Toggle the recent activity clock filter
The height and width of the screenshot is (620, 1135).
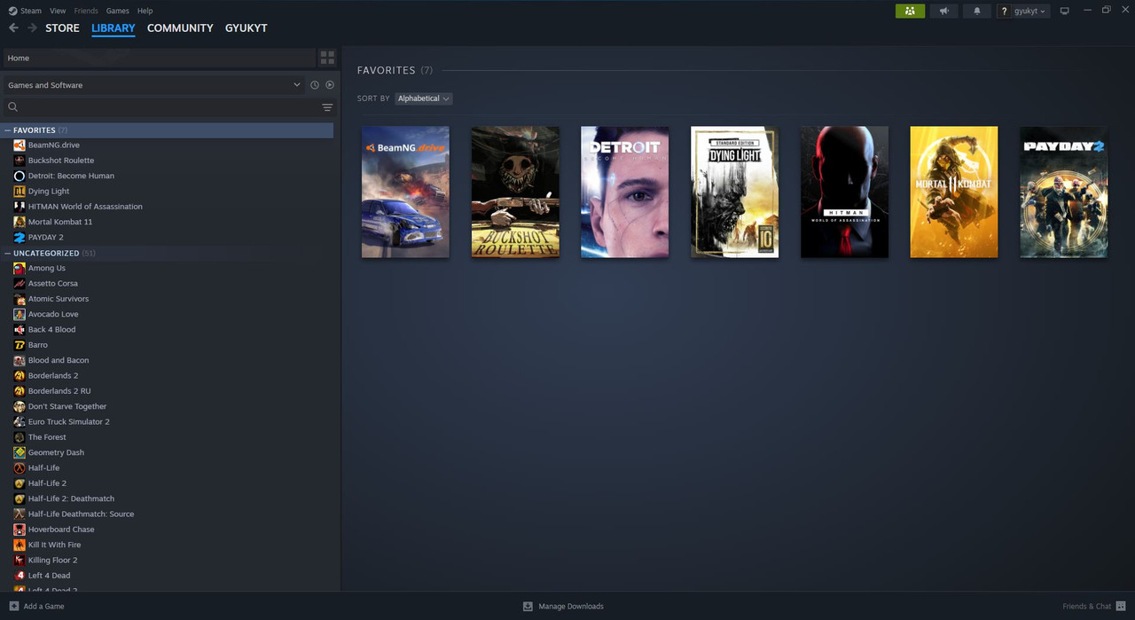click(x=314, y=85)
